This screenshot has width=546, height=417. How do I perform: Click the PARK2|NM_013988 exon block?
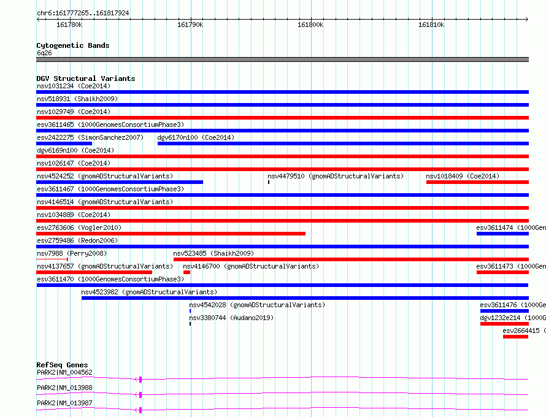pos(140,395)
